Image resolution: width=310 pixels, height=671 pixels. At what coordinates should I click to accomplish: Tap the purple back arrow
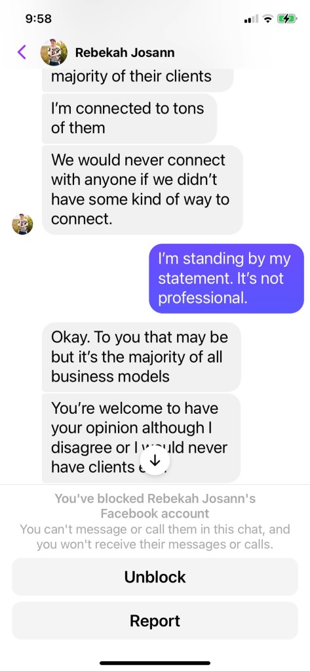coord(22,52)
